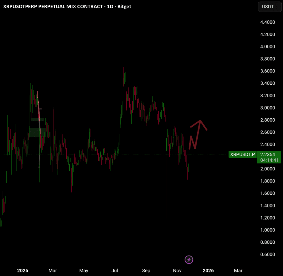Click the 2025 label on time axis

coord(23,270)
